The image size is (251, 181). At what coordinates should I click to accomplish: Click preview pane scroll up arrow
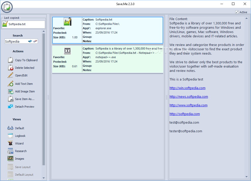point(246,18)
